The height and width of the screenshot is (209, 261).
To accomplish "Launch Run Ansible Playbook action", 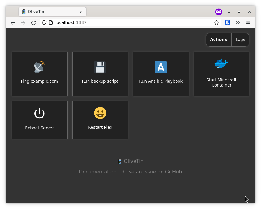I will point(161,74).
